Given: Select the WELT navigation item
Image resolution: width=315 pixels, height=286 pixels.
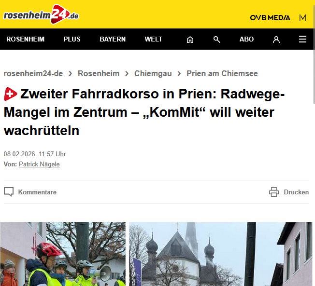Looking at the screenshot, I should tap(154, 39).
